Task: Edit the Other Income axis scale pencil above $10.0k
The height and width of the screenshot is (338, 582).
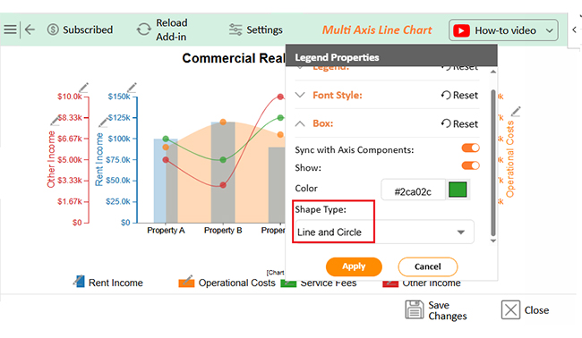Action: click(x=84, y=88)
